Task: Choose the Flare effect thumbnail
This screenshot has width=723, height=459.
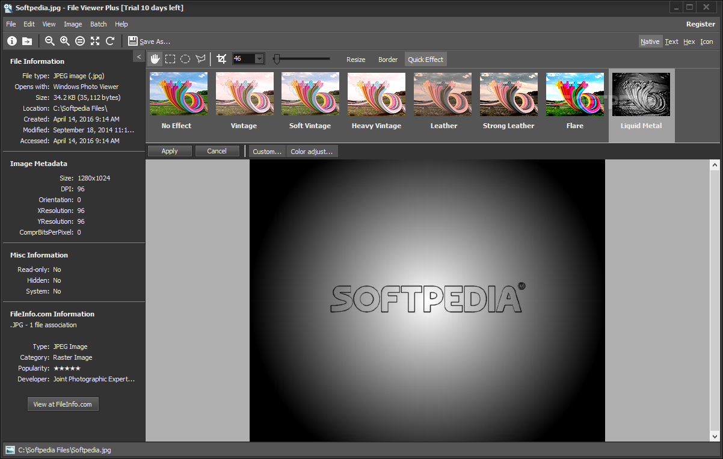Action: (x=575, y=94)
